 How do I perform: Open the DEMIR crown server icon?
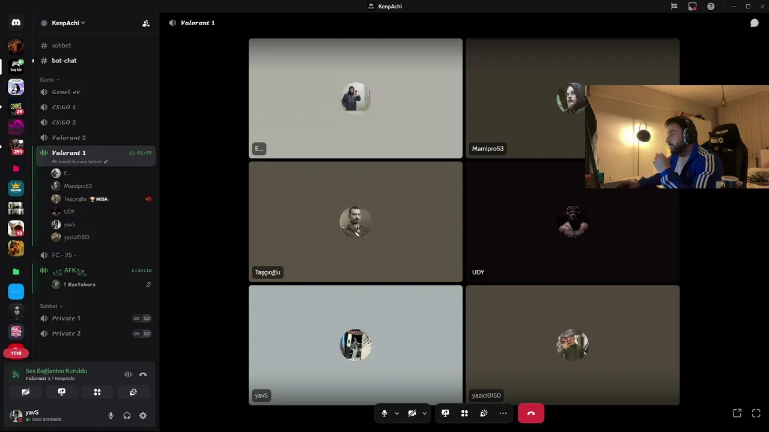pyautogui.click(x=16, y=188)
